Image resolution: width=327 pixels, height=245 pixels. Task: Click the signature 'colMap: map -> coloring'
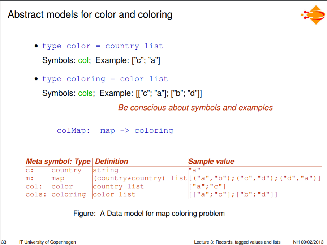[115, 131]
